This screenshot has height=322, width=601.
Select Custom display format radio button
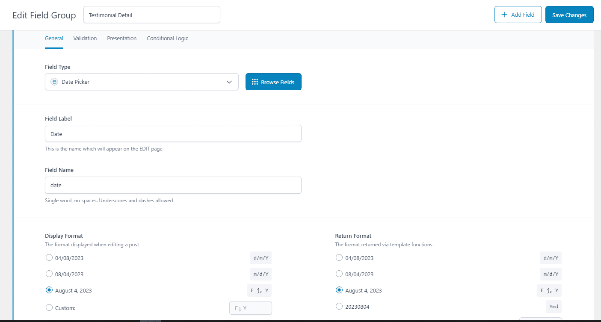[x=49, y=307]
